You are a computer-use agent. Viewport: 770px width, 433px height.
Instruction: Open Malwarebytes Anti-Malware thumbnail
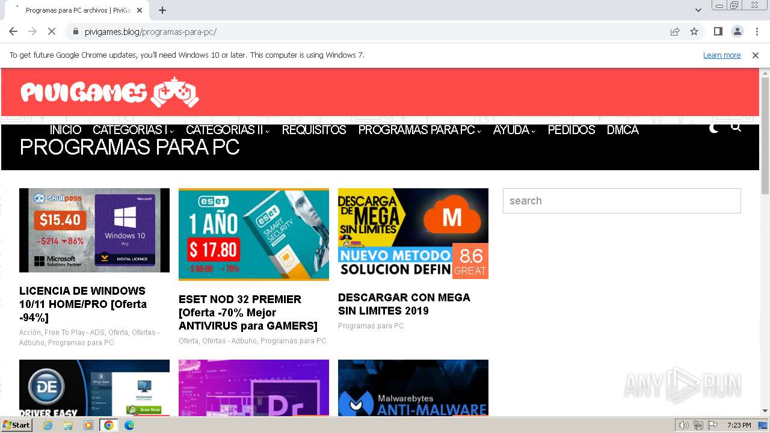(413, 388)
